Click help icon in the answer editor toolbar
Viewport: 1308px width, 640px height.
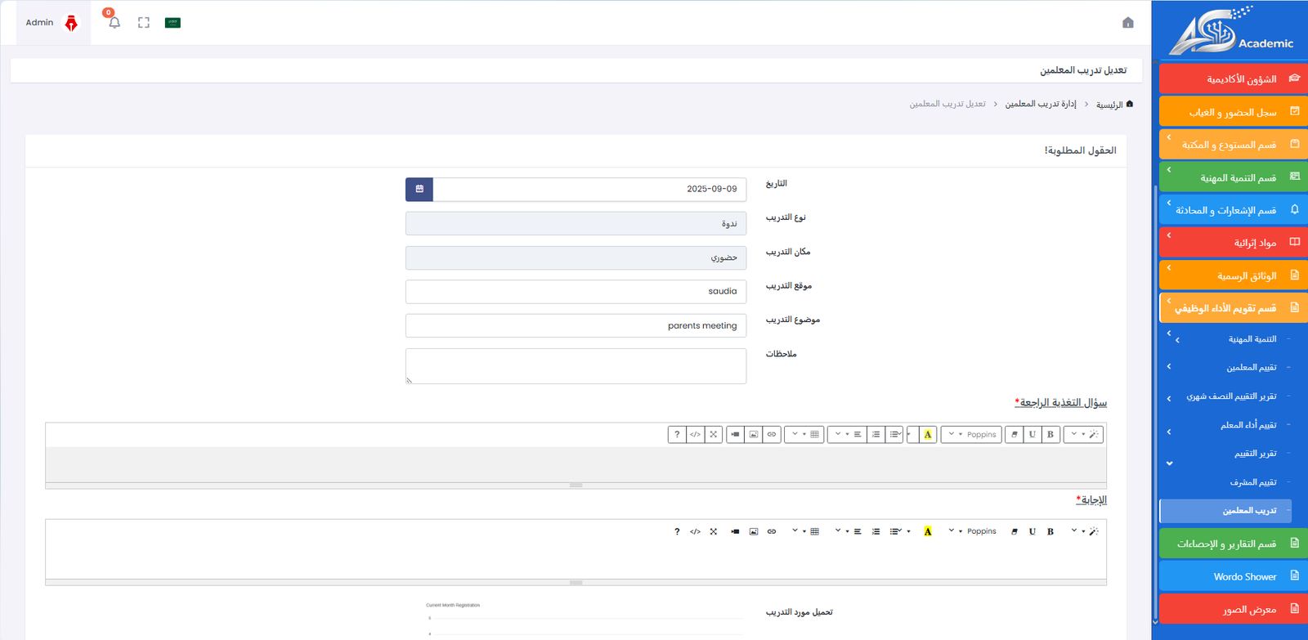tap(677, 532)
